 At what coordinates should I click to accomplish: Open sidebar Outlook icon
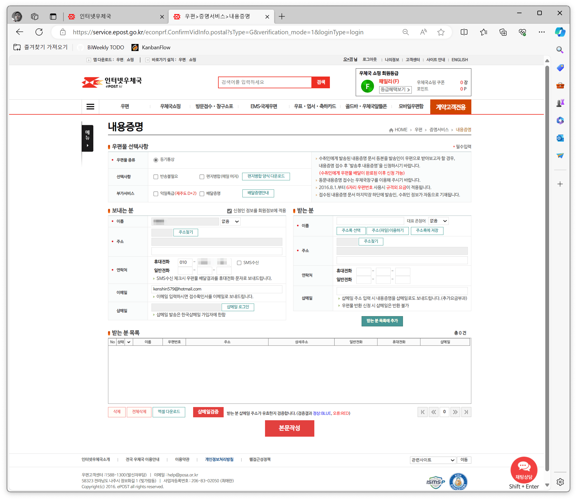tap(560, 138)
